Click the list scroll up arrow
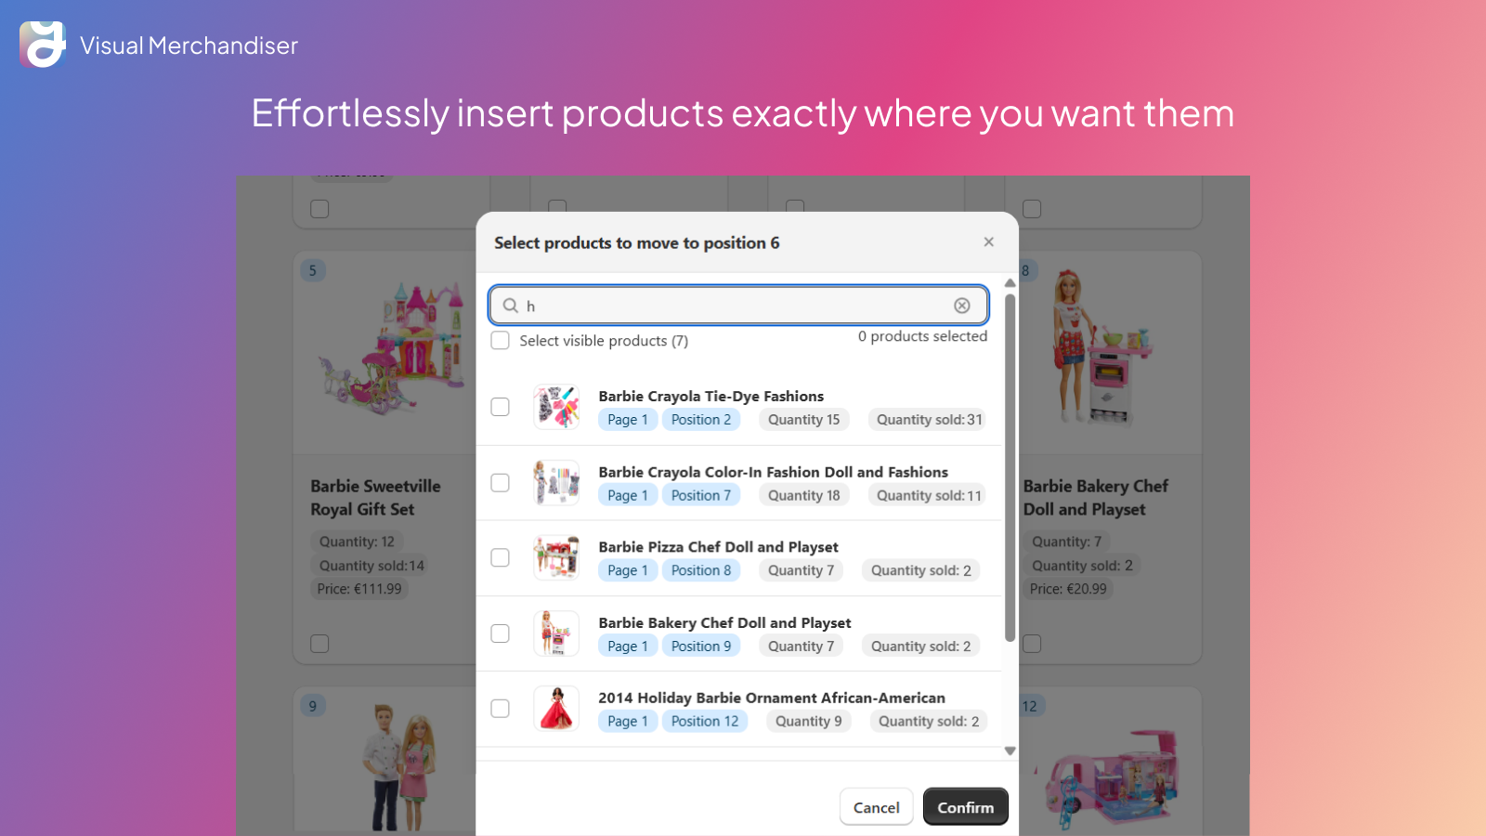 (x=1010, y=283)
